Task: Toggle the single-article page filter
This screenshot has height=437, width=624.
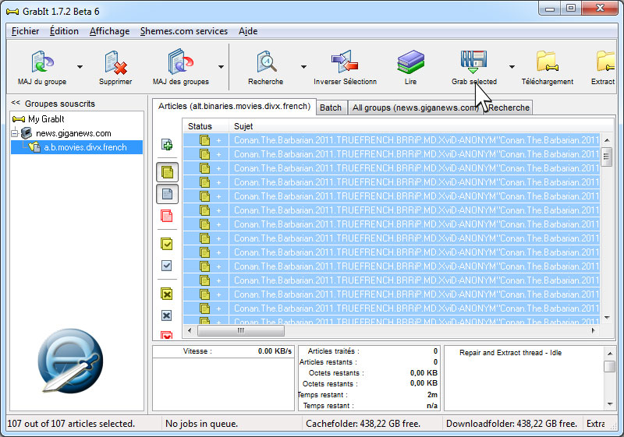Action: [167, 194]
